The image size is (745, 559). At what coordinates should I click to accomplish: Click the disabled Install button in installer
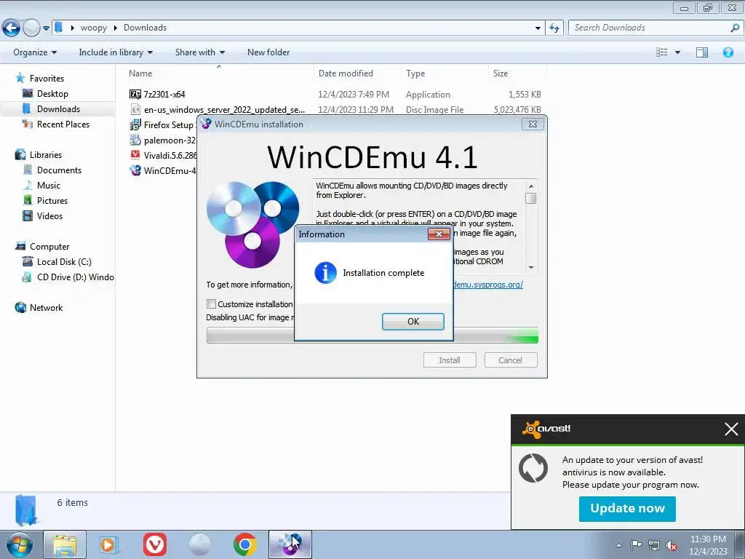point(450,360)
